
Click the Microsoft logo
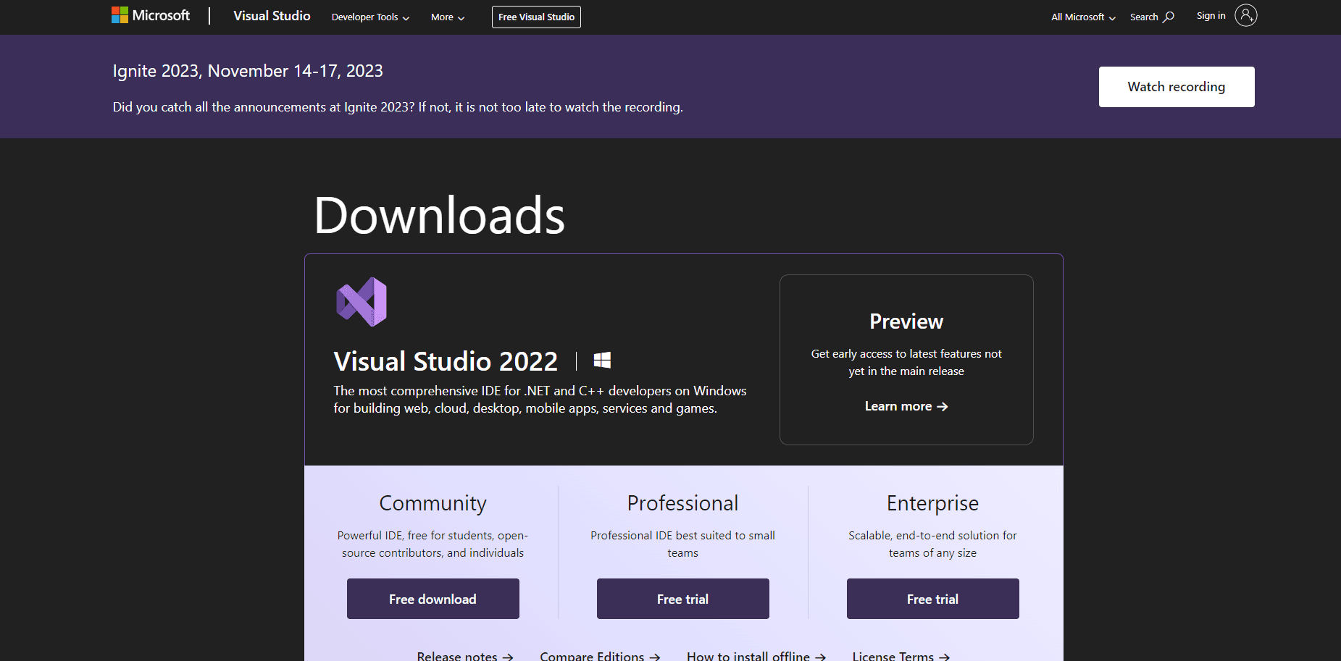pyautogui.click(x=151, y=15)
